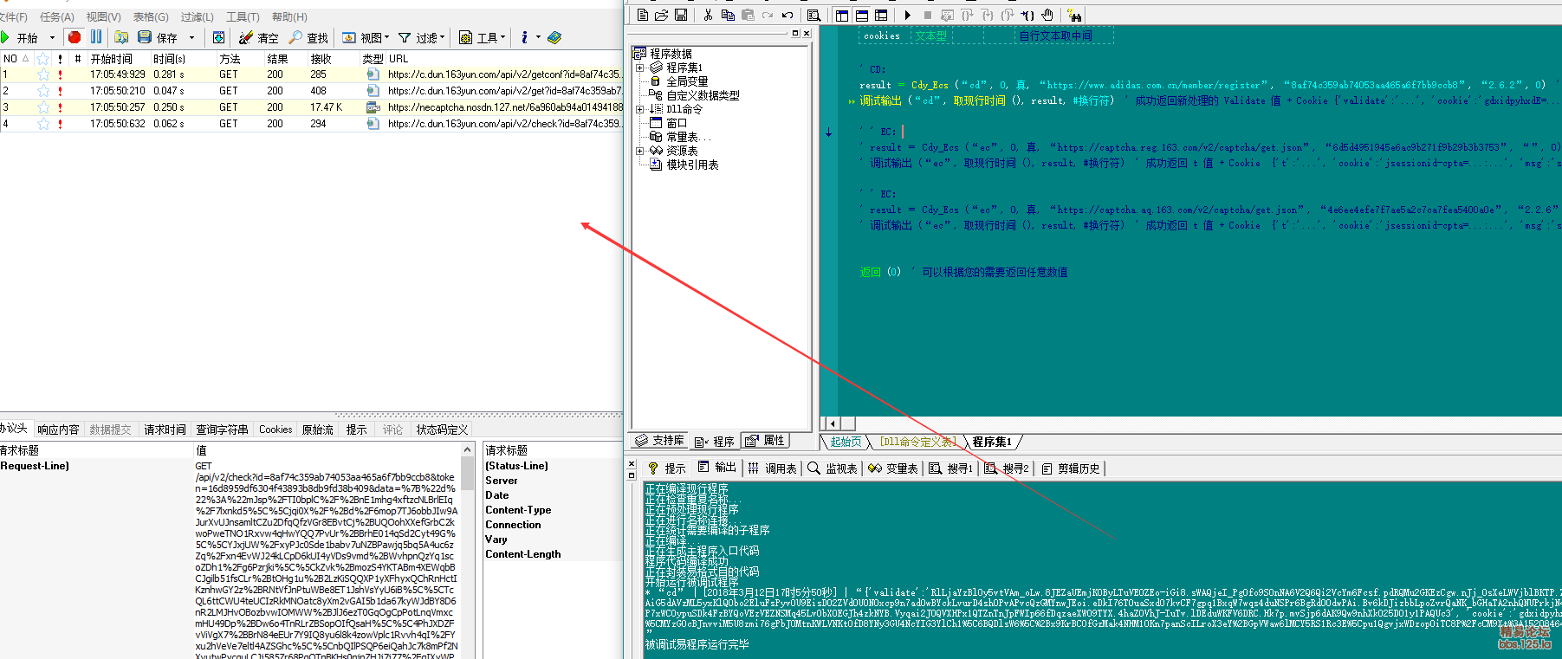Click the green Start (开始) button
The width and height of the screenshot is (1562, 659).
click(x=19, y=37)
